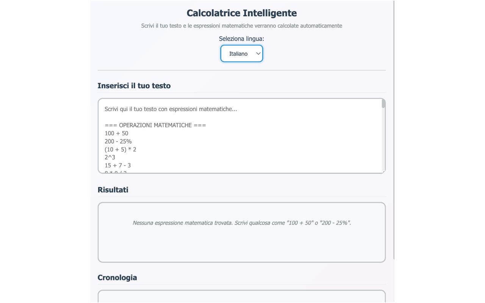Click the "200 - 25%" example line
The width and height of the screenshot is (485, 303).
tap(118, 141)
